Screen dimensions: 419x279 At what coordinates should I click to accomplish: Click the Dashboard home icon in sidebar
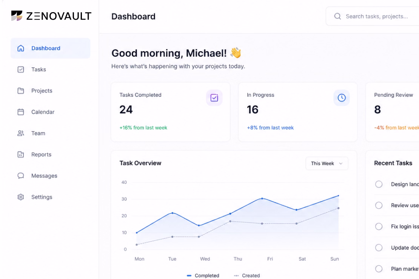click(21, 48)
